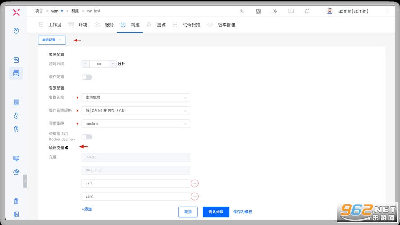Open the binary data sidebar icon
The height and width of the screenshot is (225, 400).
tap(16, 103)
